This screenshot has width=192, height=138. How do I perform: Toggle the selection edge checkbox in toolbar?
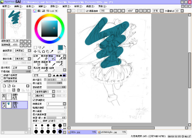pyautogui.click(x=87, y=11)
